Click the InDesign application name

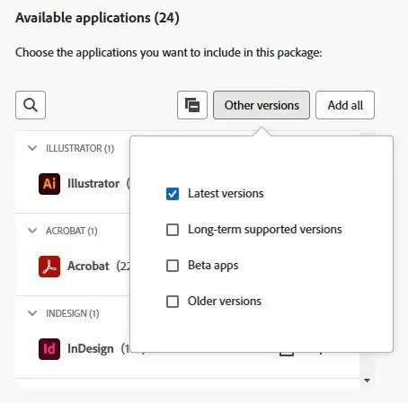click(91, 349)
